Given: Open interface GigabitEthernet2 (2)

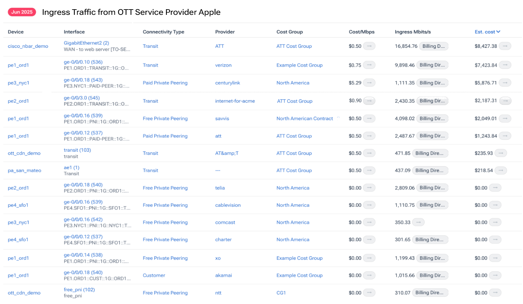Looking at the screenshot, I should [x=86, y=43].
